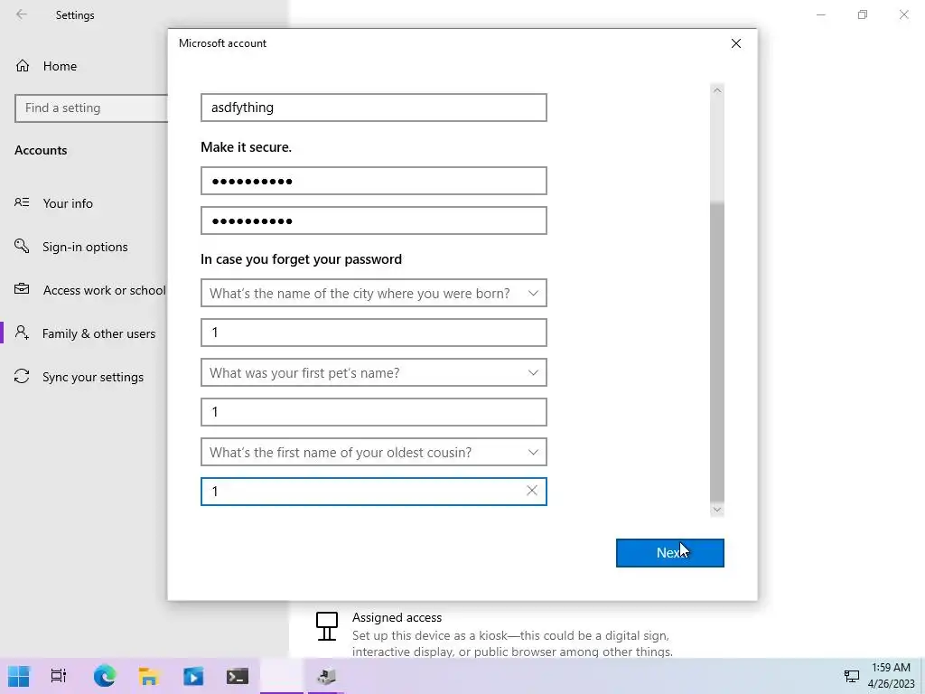This screenshot has height=694, width=925.
Task: Clear the oldest cousin answer with the X icon
Action: tap(531, 491)
